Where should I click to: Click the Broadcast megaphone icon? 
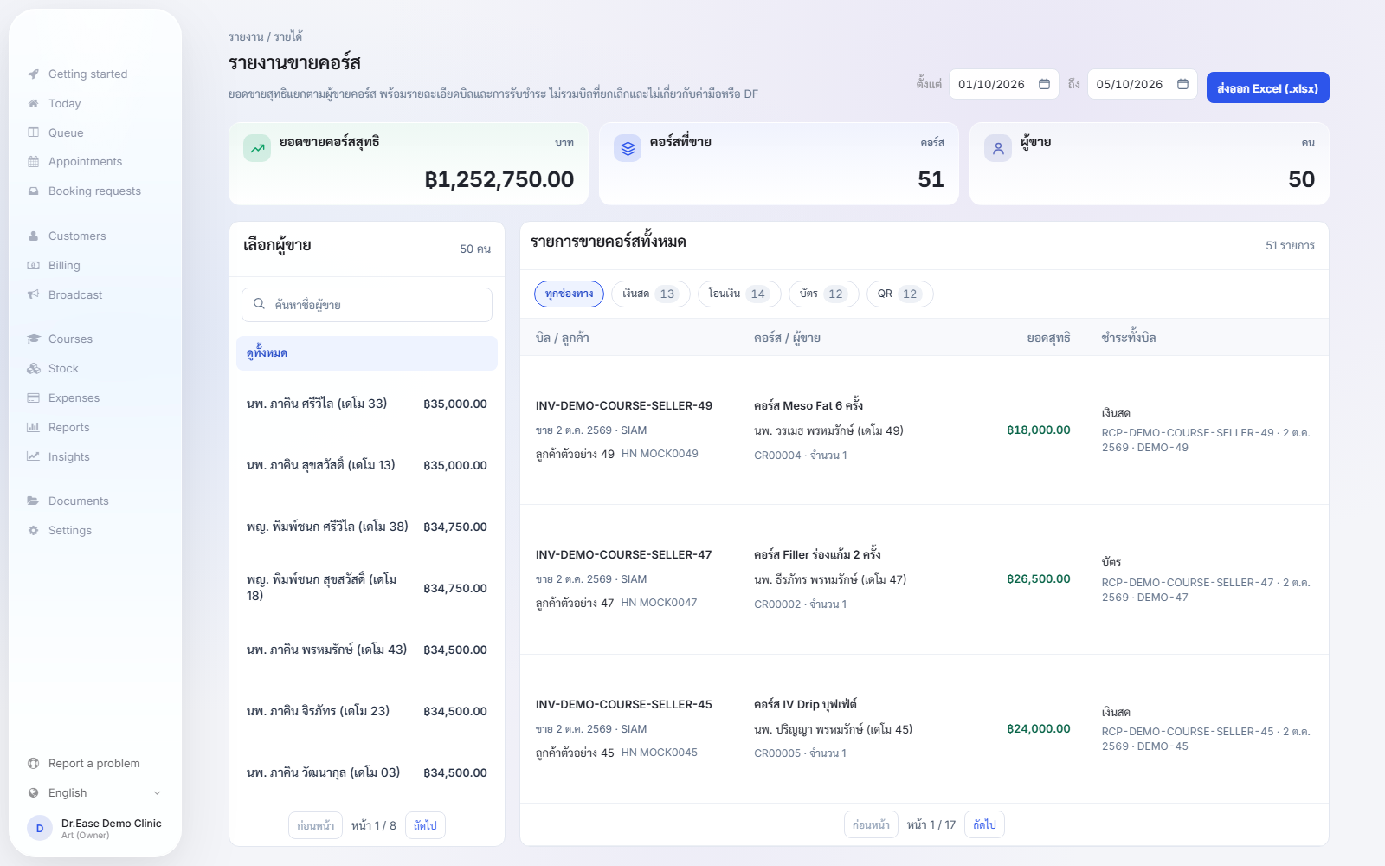[33, 295]
